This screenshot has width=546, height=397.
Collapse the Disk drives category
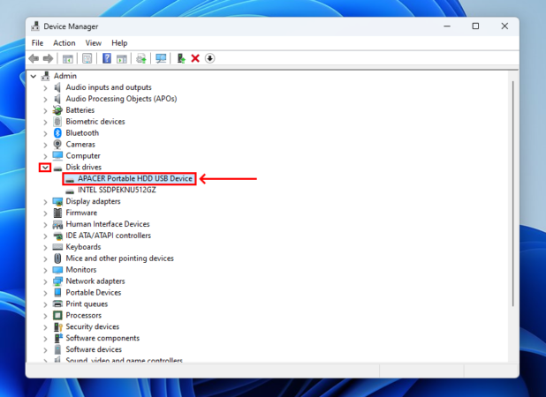pos(45,168)
